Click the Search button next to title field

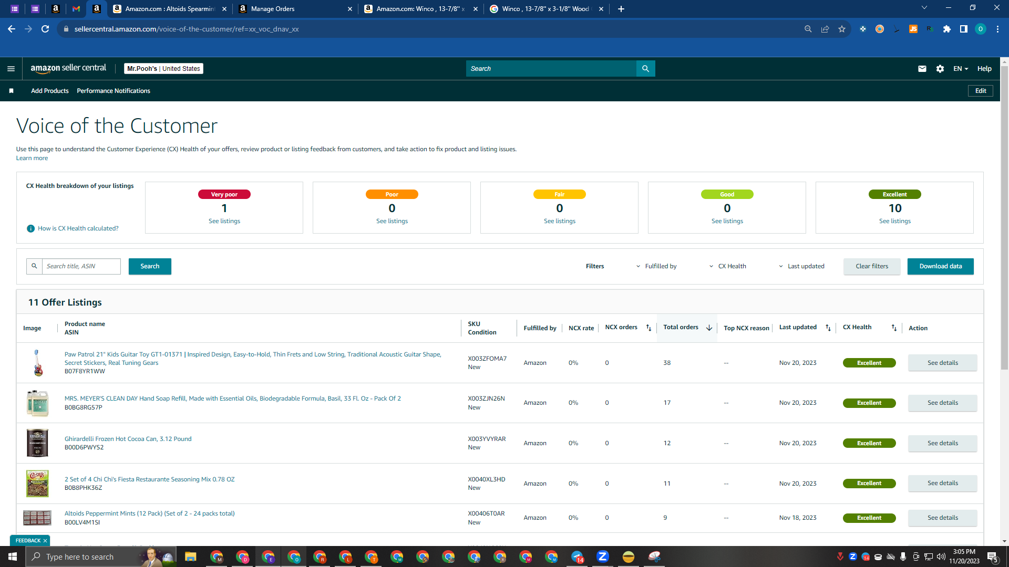click(150, 266)
